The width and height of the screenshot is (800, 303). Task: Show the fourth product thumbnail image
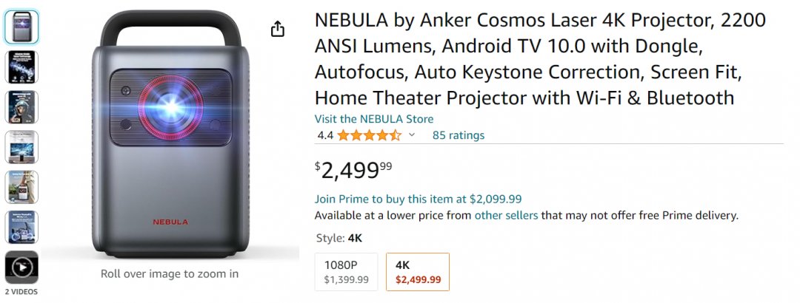coord(21,147)
